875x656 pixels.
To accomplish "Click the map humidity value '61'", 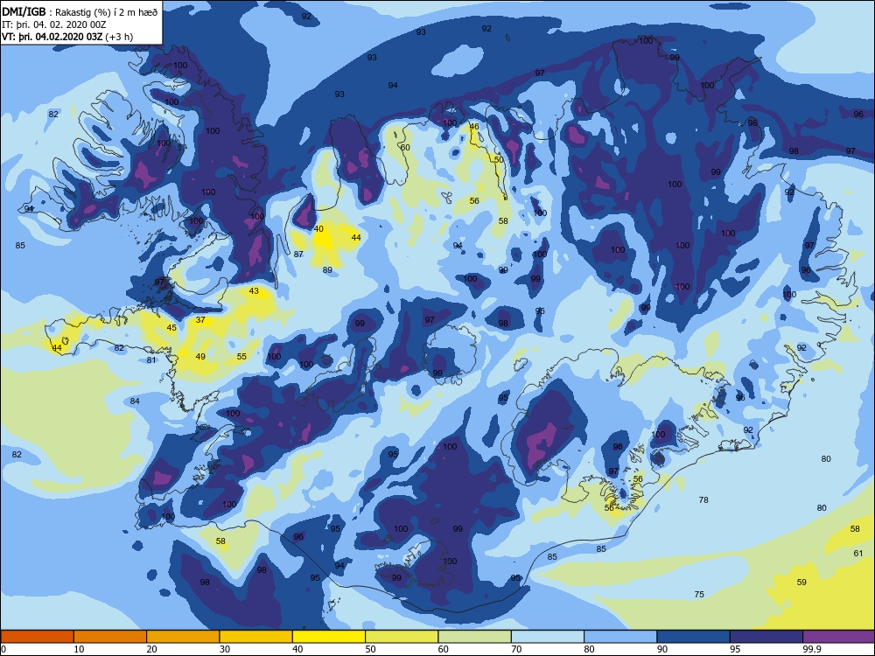I will [x=858, y=553].
